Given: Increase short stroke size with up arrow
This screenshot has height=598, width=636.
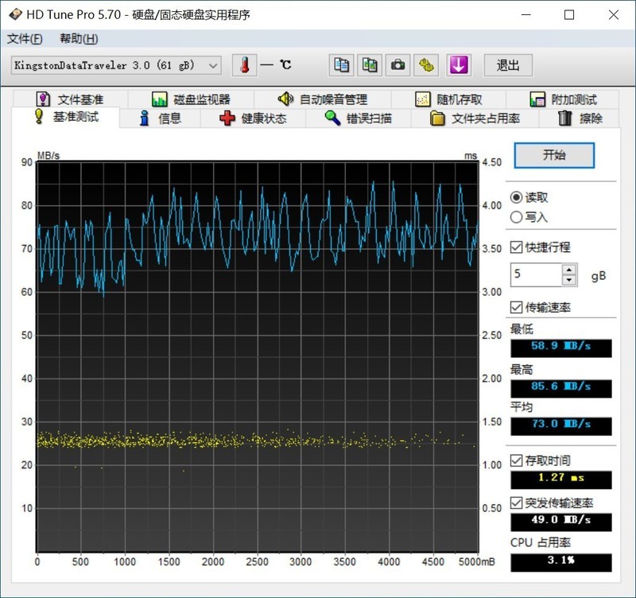Looking at the screenshot, I should [x=568, y=270].
